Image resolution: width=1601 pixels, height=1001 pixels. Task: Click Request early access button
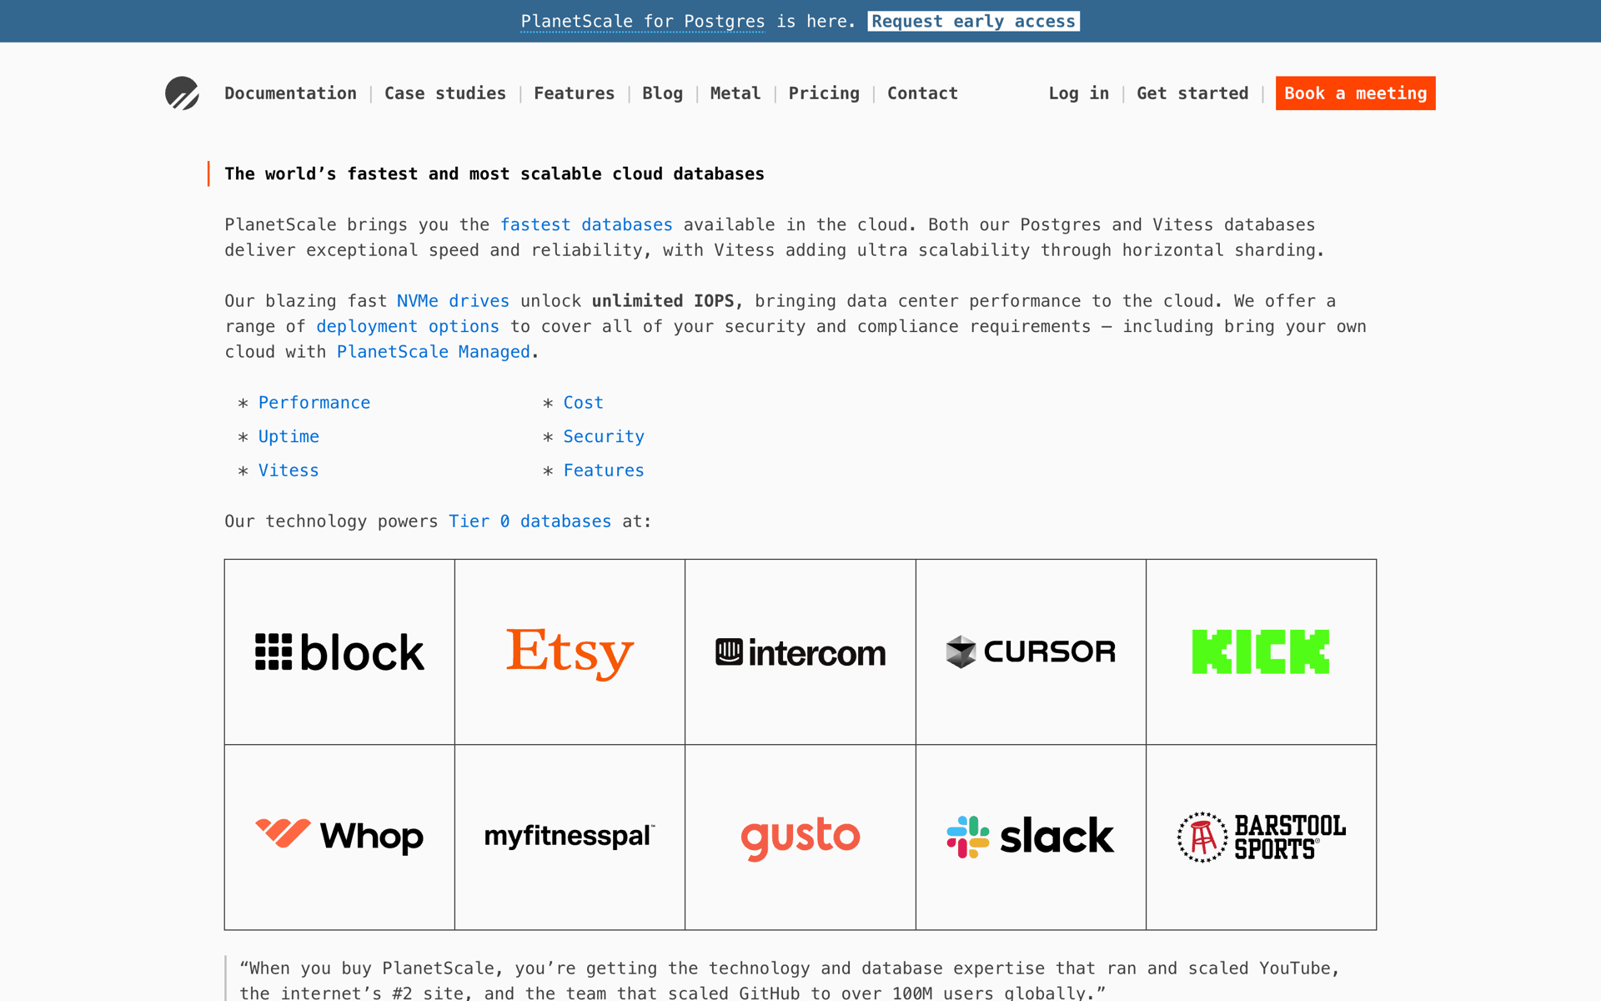(x=973, y=21)
